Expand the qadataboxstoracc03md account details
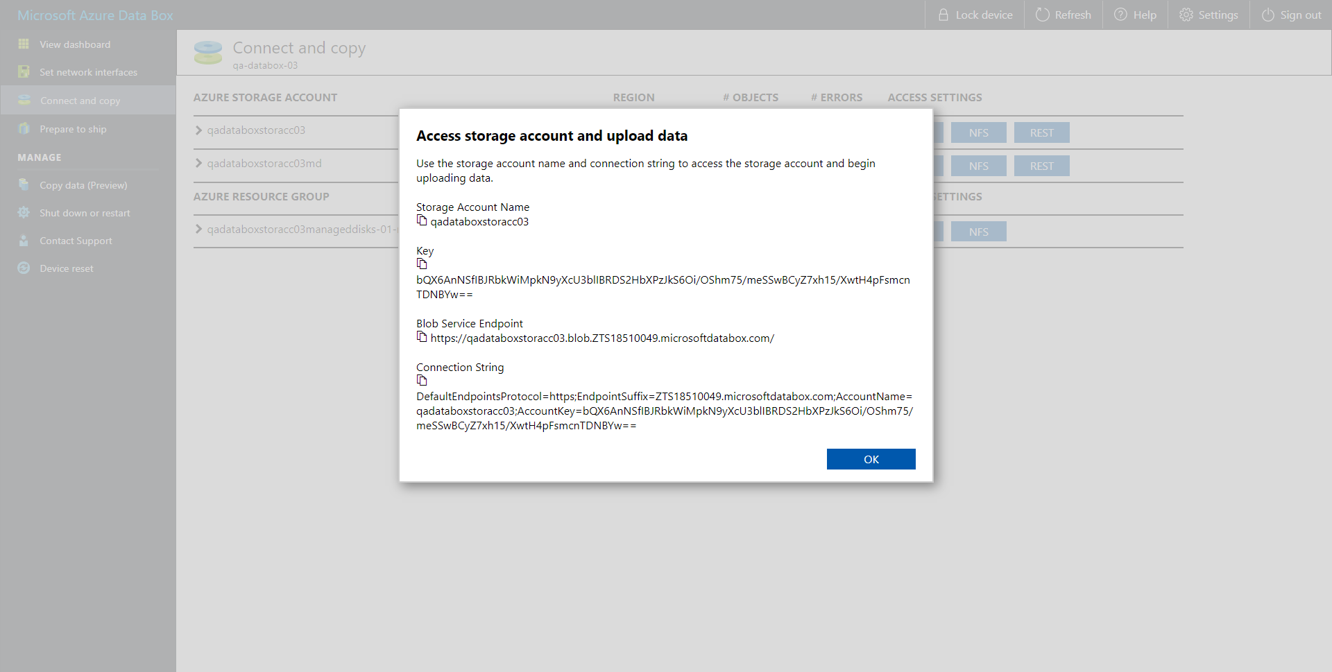Viewport: 1332px width, 672px height. pyautogui.click(x=198, y=163)
